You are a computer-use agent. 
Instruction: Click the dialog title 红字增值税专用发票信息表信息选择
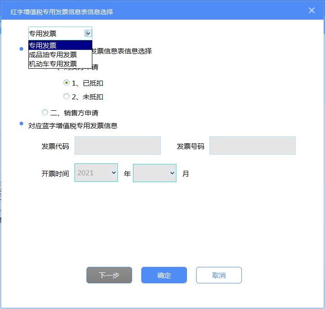[62, 11]
